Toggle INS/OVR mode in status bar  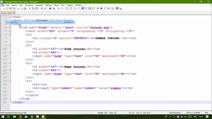point(206,113)
